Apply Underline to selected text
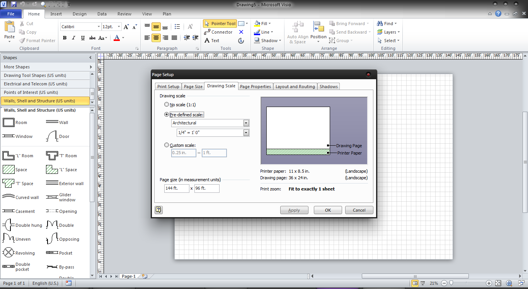Screen dimensions: 528x289 click(x=83, y=38)
